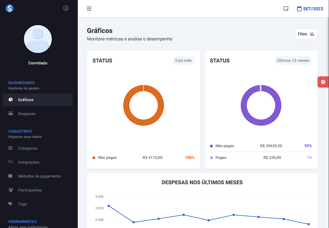
Task: Click the Participantes group icon
Action: coord(11,190)
